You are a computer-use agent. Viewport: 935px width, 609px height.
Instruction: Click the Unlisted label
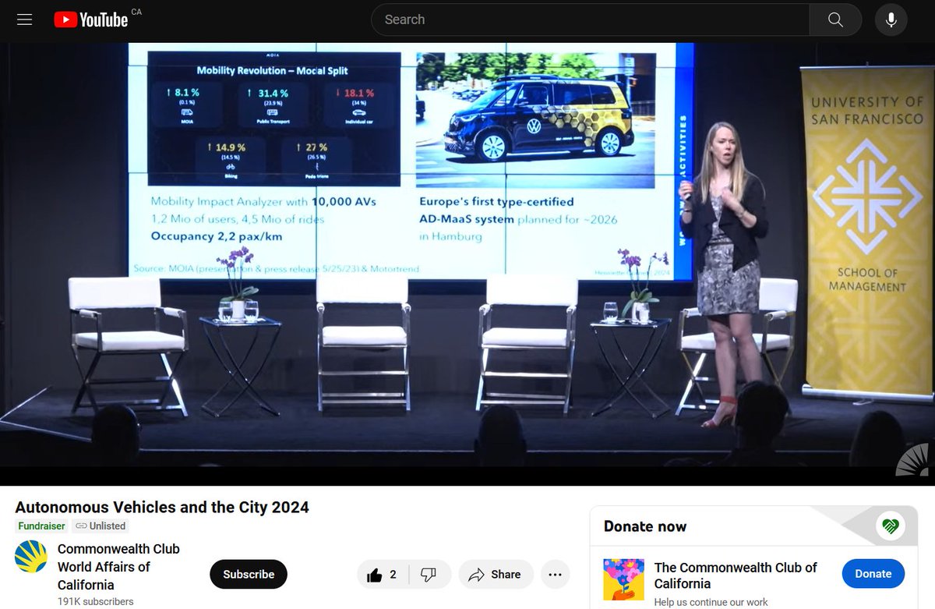pos(101,526)
